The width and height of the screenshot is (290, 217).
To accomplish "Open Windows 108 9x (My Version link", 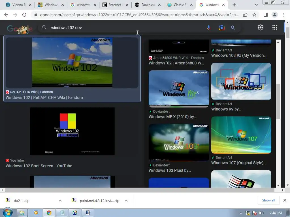I will coord(239,55).
